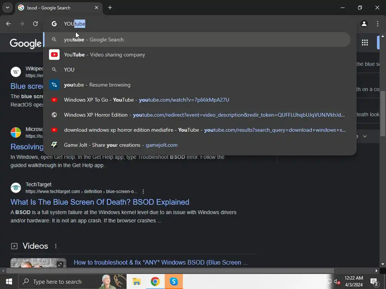This screenshot has height=289, width=386.
Task: Click the Game Jolt lightning icon
Action: click(54, 145)
